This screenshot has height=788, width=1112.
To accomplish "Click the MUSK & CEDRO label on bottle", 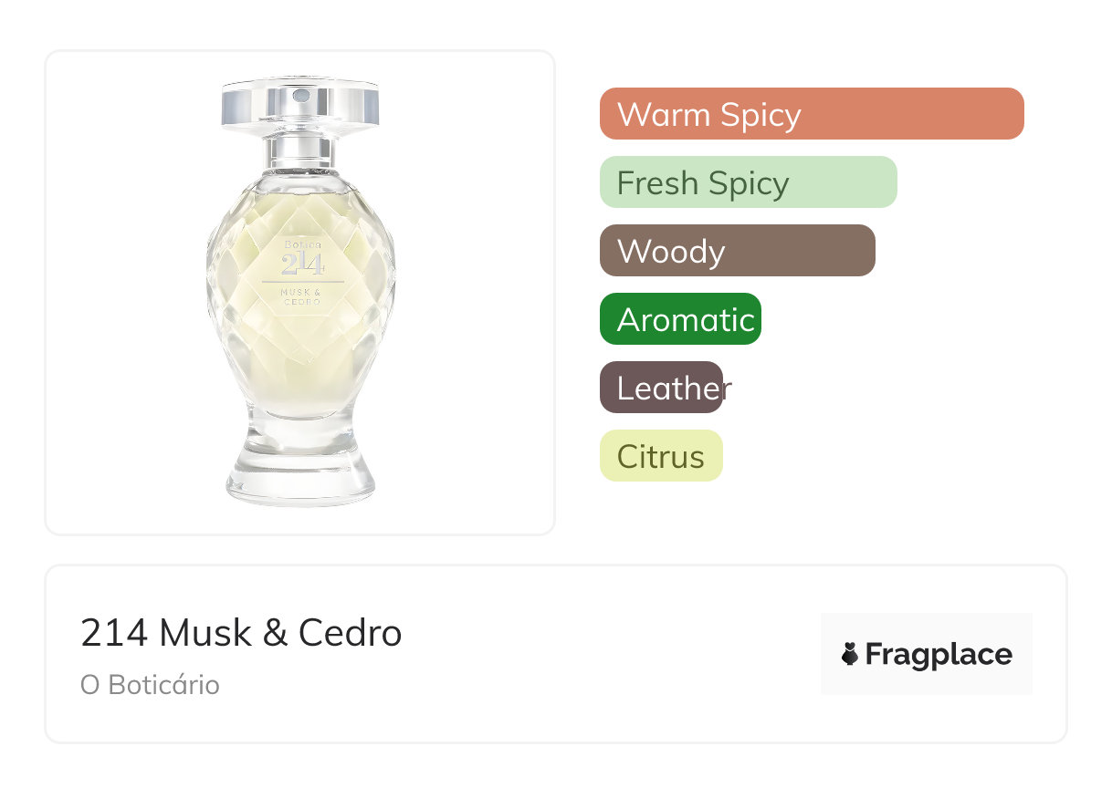I will coord(301,295).
